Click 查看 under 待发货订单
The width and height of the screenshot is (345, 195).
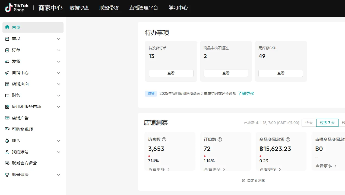[171, 73]
